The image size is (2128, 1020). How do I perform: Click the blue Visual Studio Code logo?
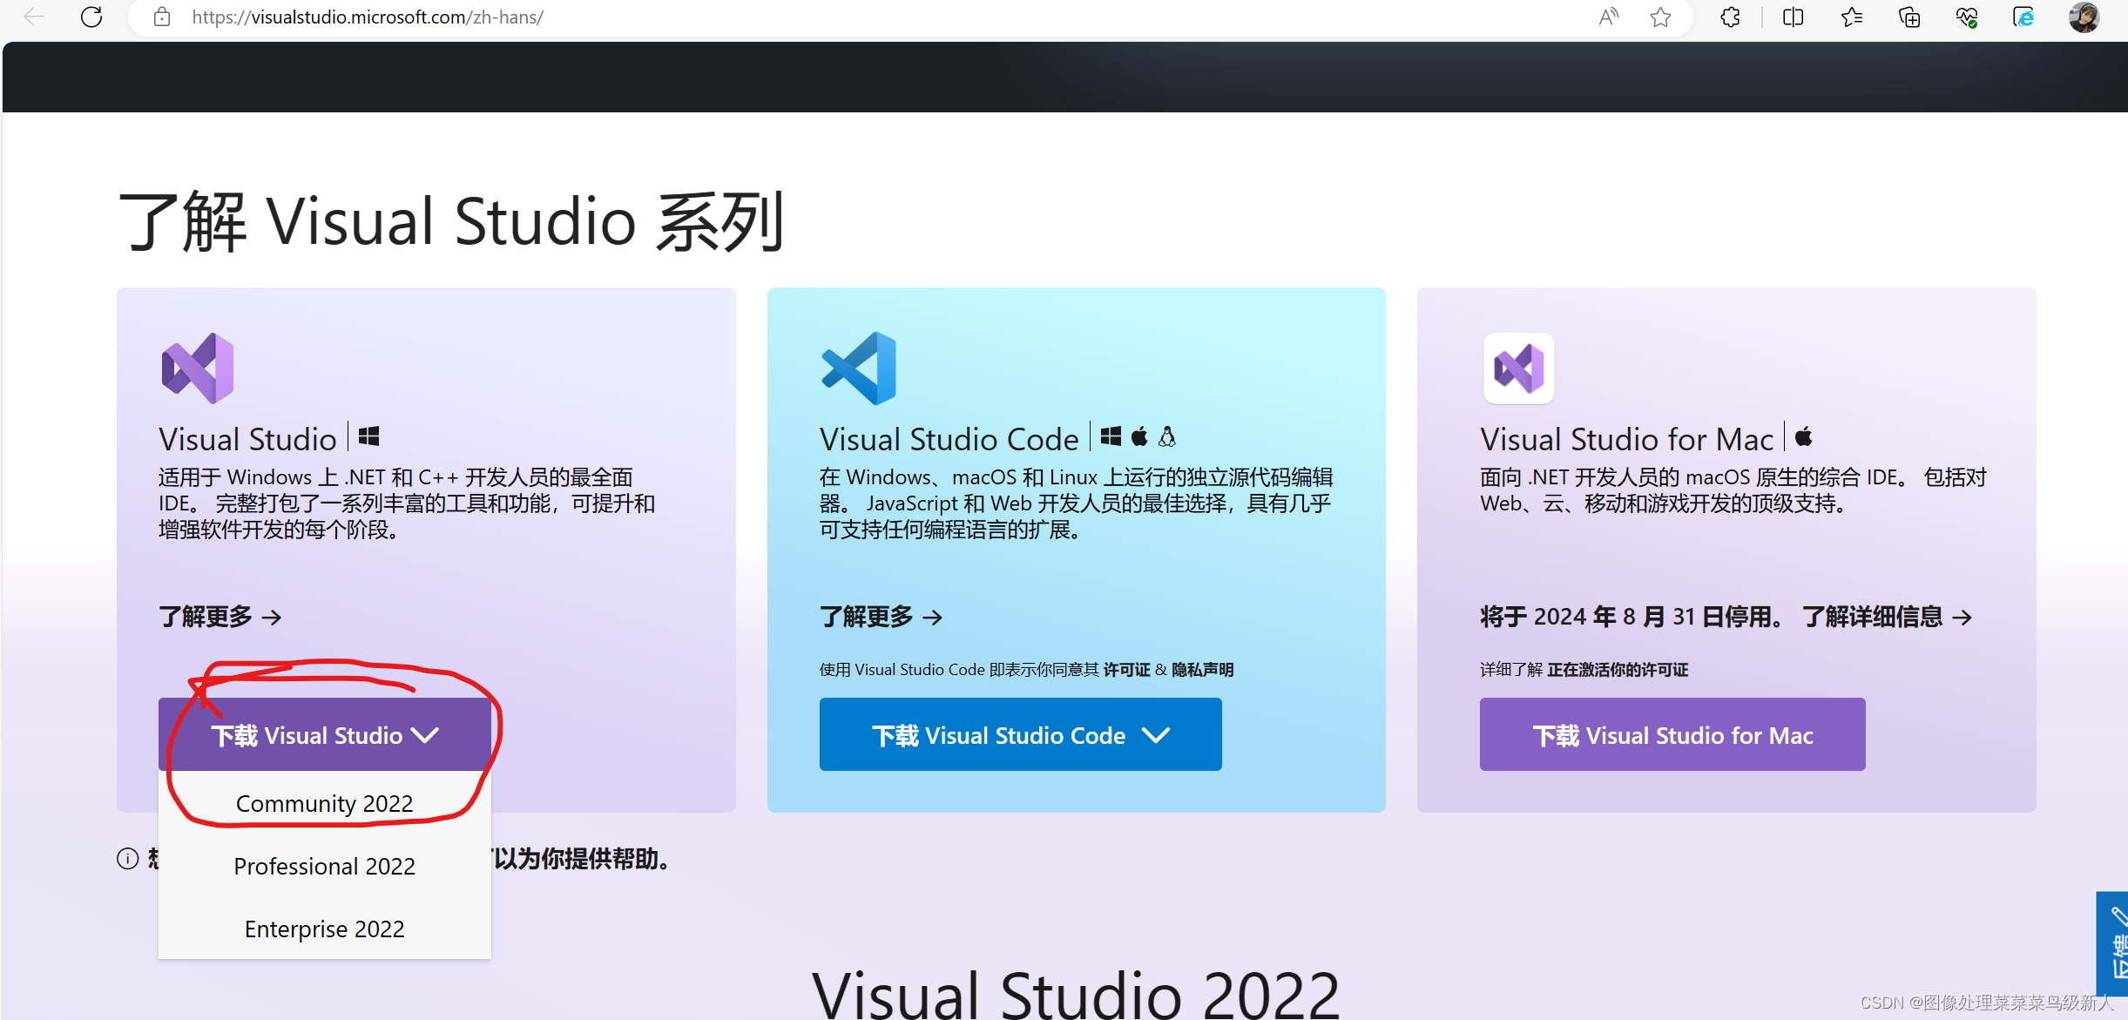[859, 368]
